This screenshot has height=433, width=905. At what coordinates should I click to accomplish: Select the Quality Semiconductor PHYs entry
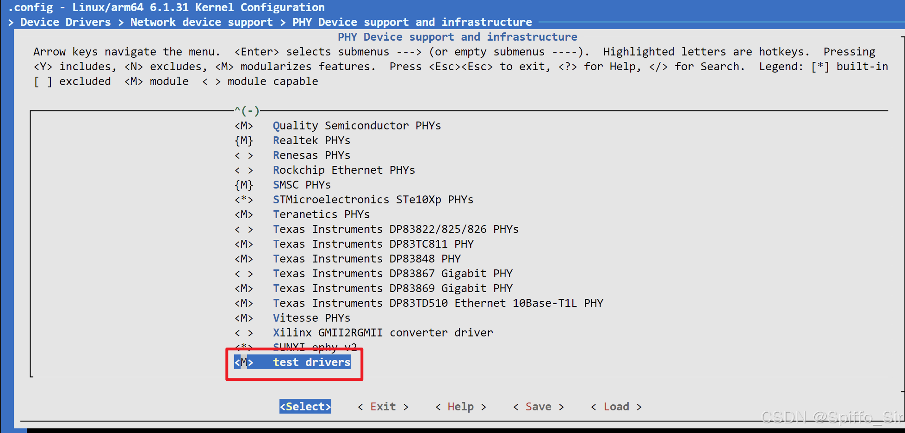tap(357, 125)
